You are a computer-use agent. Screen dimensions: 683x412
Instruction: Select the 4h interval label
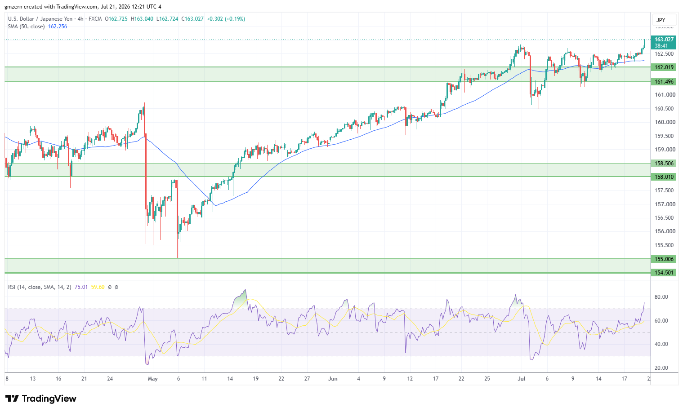pyautogui.click(x=80, y=19)
